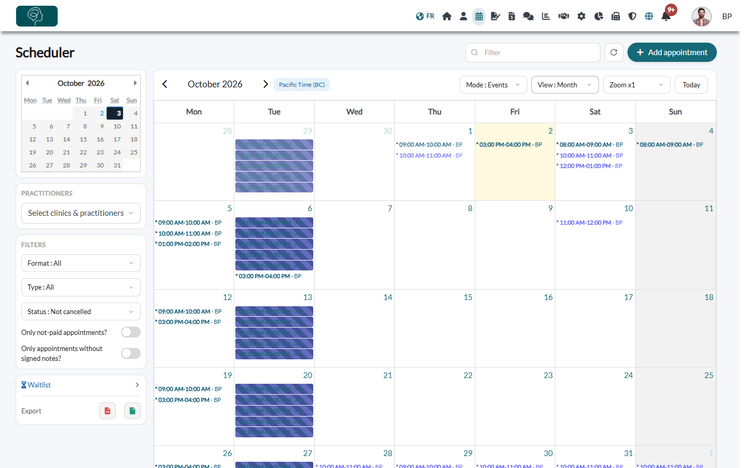Select the calendar scheduler icon
Screen dimensions: 748x468
479,16
